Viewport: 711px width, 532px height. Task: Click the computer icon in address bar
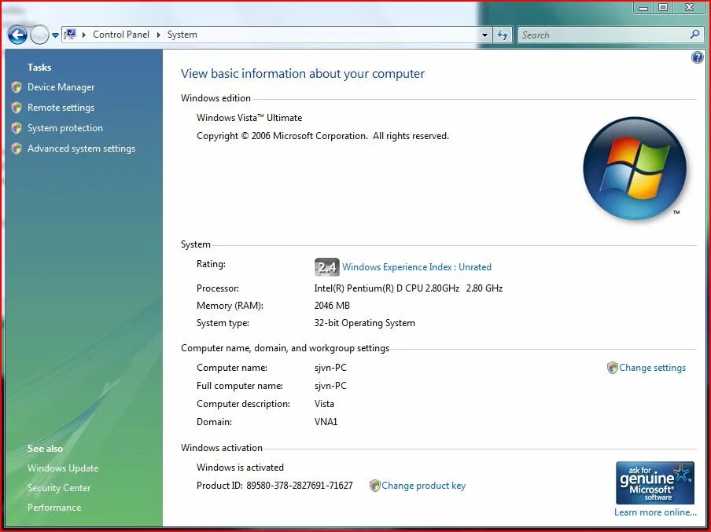[x=70, y=35]
